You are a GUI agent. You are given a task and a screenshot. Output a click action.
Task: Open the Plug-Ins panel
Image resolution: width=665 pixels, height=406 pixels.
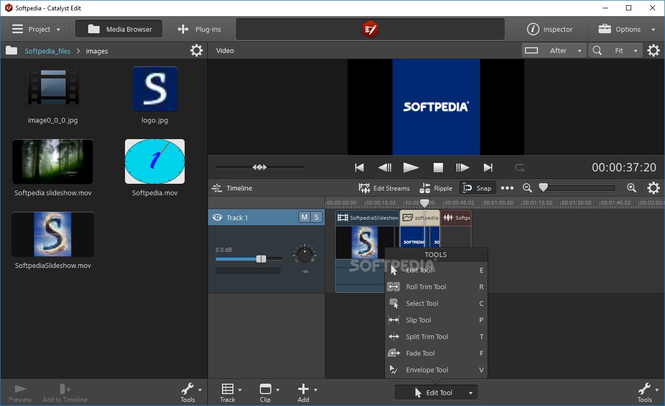(199, 29)
